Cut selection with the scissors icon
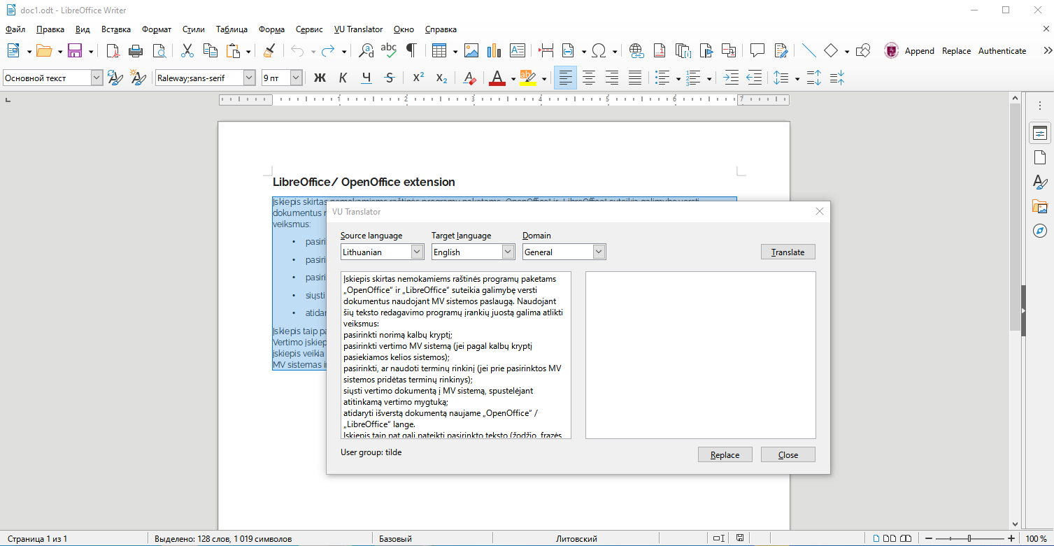This screenshot has width=1054, height=546. pos(187,50)
